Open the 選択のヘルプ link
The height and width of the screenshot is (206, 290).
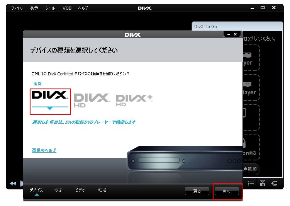tap(44, 150)
